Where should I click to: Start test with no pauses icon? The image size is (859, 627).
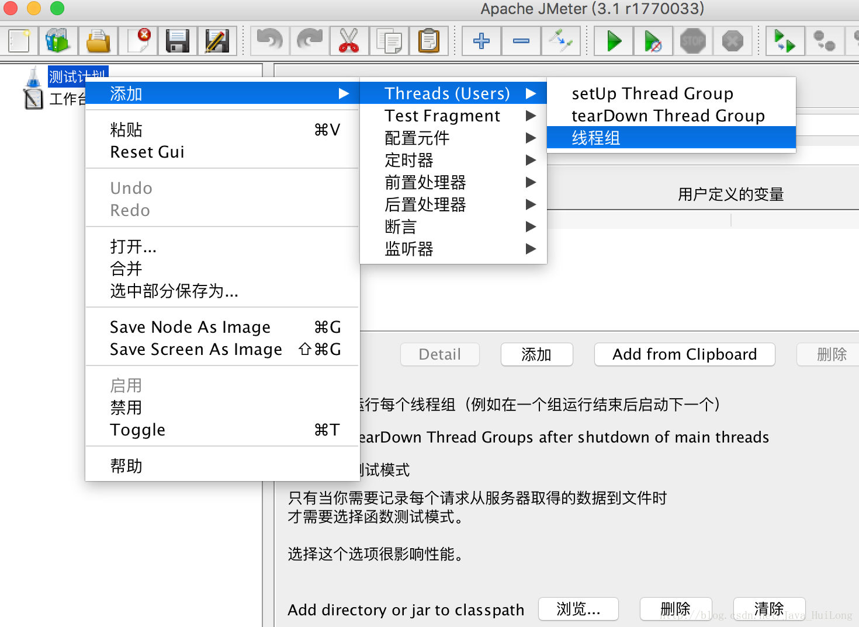pos(653,41)
